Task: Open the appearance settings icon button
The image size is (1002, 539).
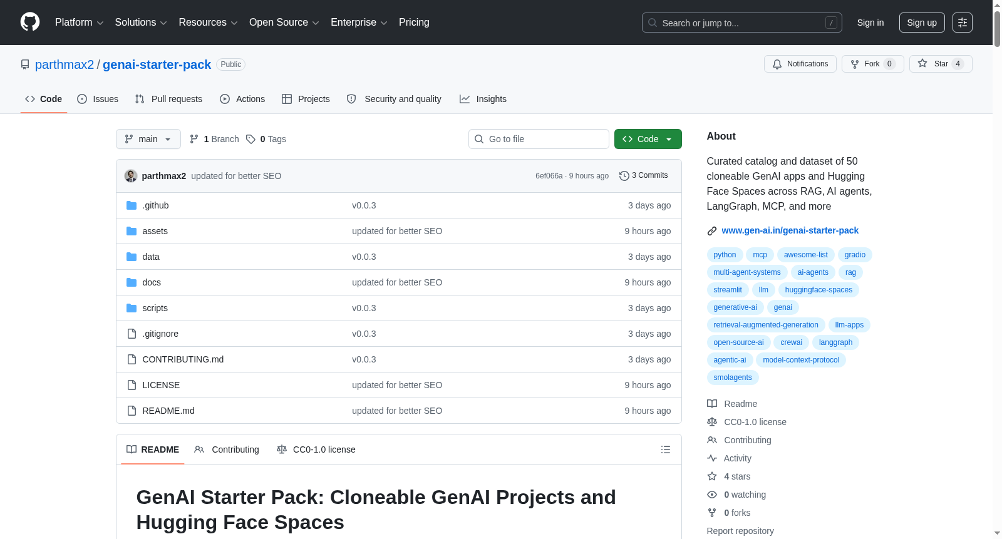Action: pyautogui.click(x=963, y=23)
